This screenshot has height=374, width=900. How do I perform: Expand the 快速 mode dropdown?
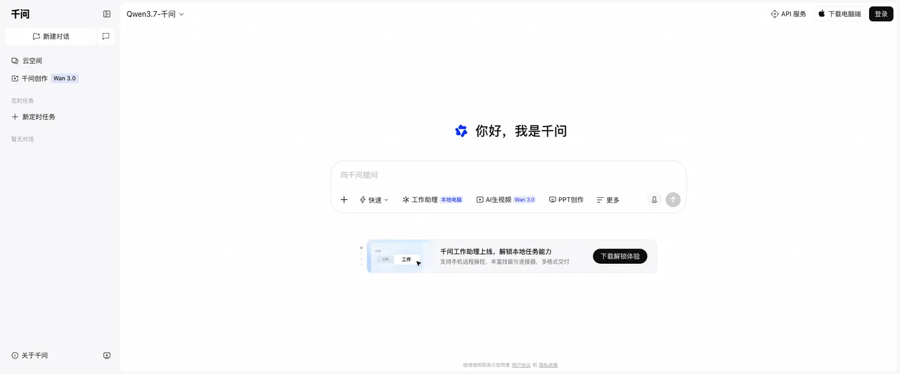pos(374,200)
